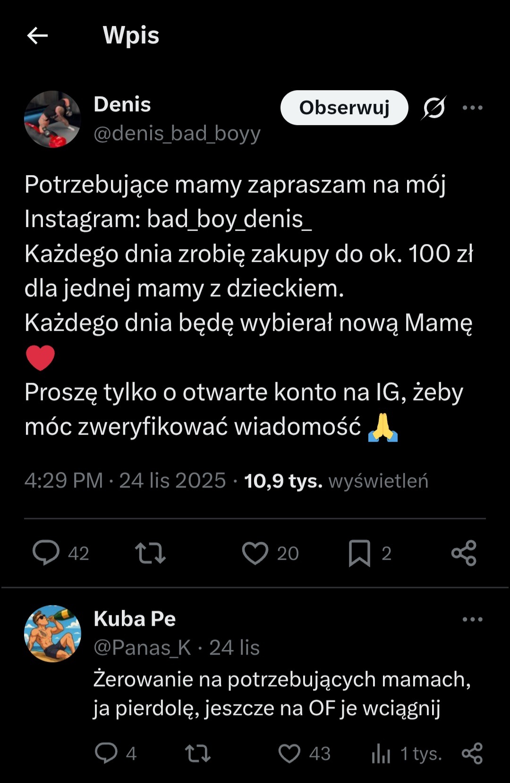Tap the reply bubble with 42 comments

pos(46,553)
